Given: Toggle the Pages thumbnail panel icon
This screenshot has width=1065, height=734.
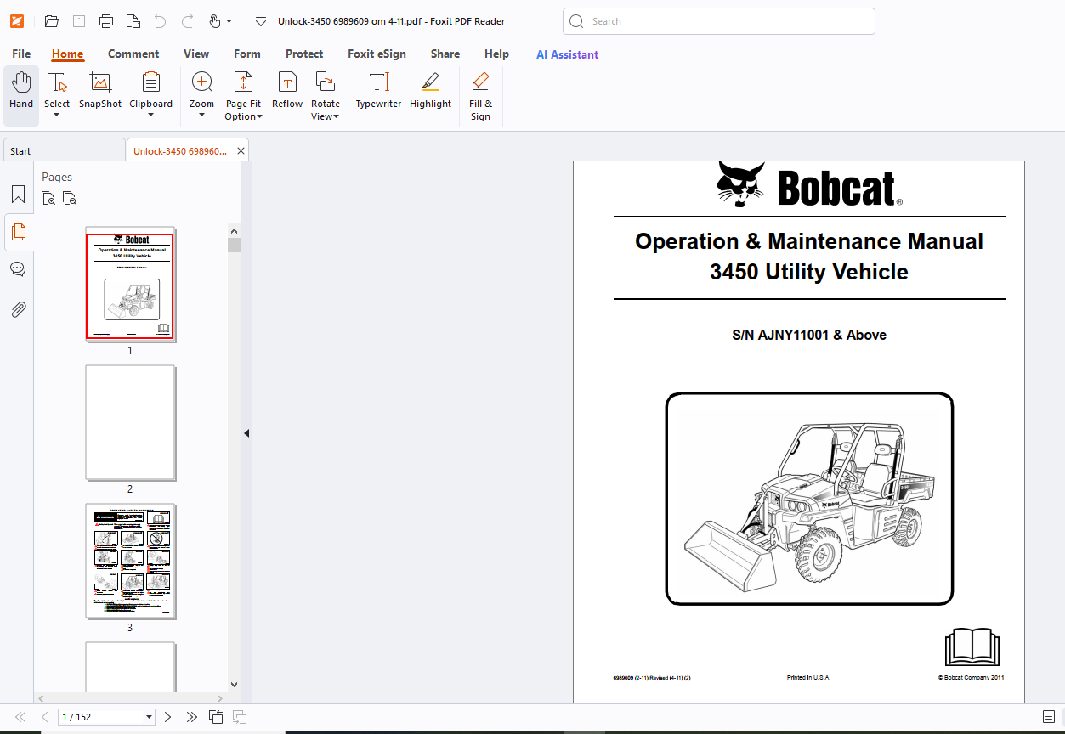Looking at the screenshot, I should coord(18,232).
